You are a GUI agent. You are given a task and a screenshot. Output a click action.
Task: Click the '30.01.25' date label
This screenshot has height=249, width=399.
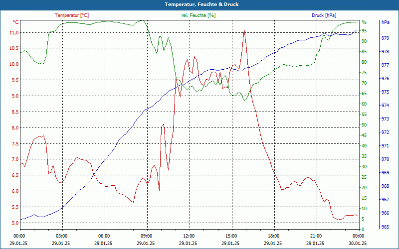point(358,244)
